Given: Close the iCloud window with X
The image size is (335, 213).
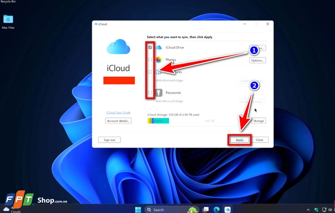Looking at the screenshot, I should pos(268,24).
